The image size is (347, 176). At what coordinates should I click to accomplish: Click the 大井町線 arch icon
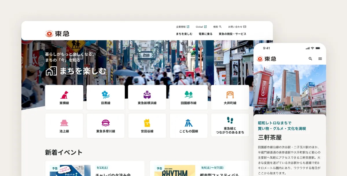(230, 95)
